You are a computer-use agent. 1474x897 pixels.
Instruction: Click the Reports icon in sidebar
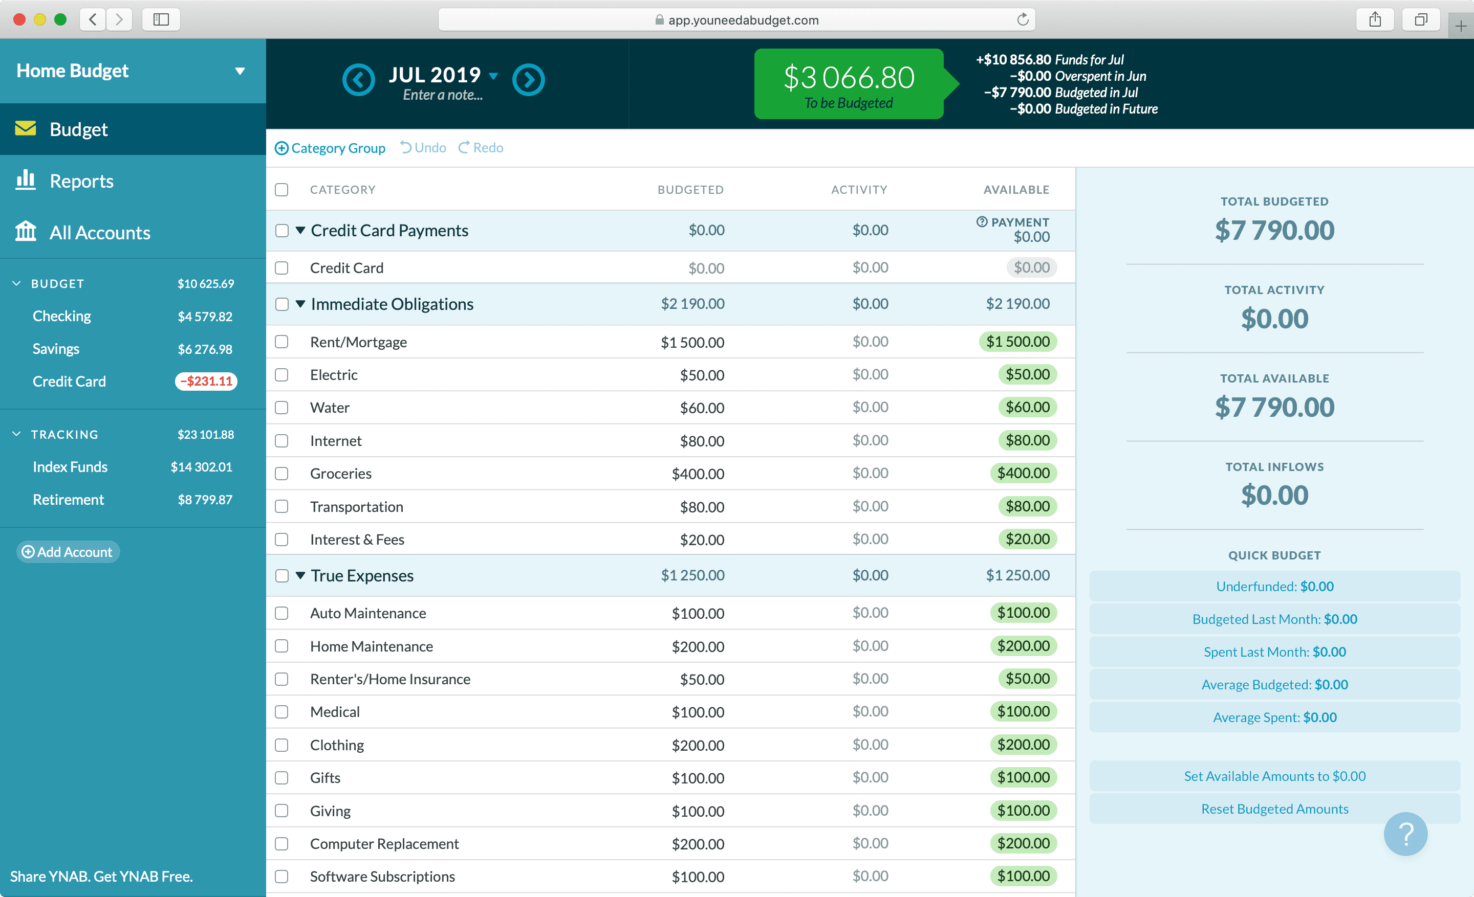coord(25,180)
